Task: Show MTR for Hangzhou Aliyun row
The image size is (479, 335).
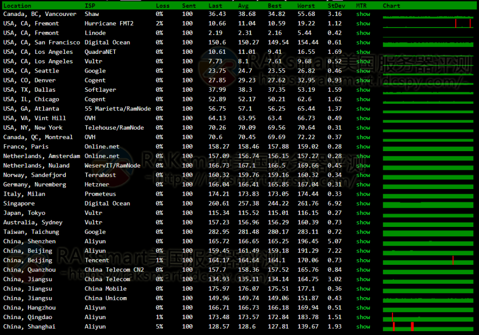Action: 363,308
